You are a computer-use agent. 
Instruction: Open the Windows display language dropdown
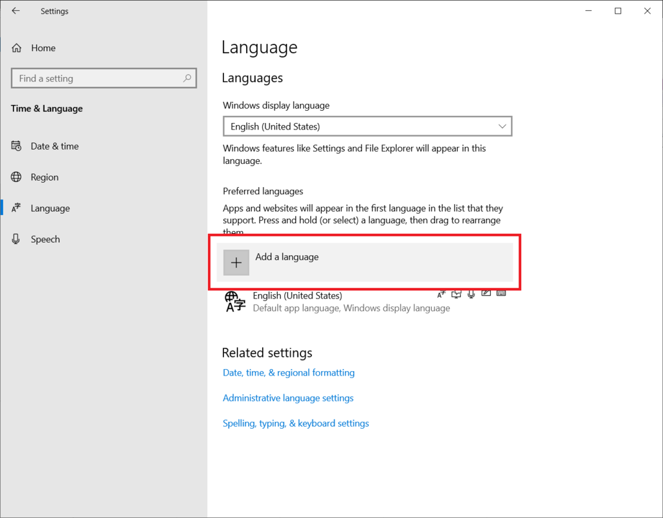pos(368,126)
